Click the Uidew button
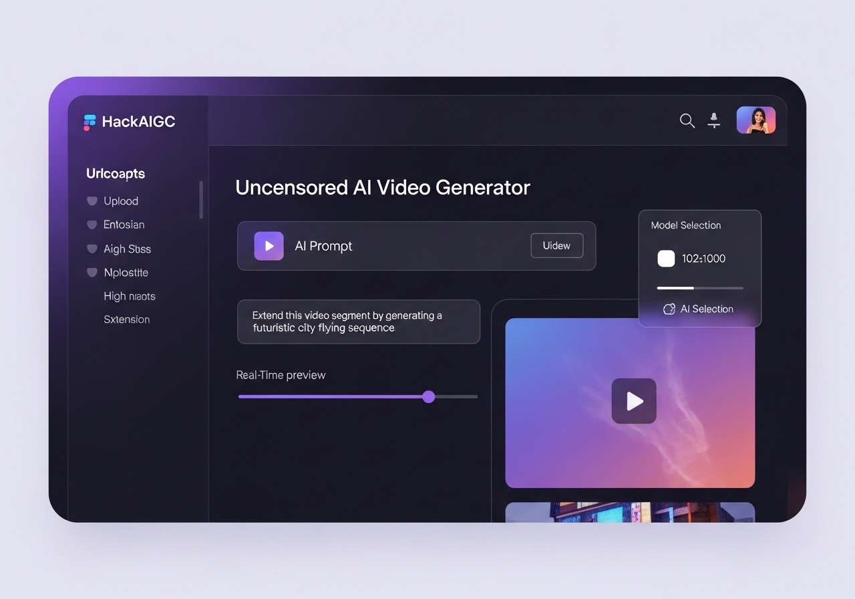This screenshot has width=855, height=599. (556, 245)
